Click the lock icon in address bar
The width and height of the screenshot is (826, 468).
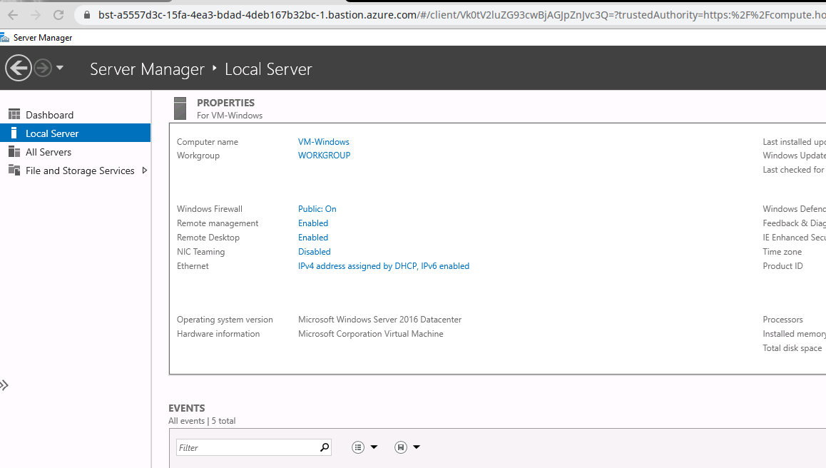87,15
